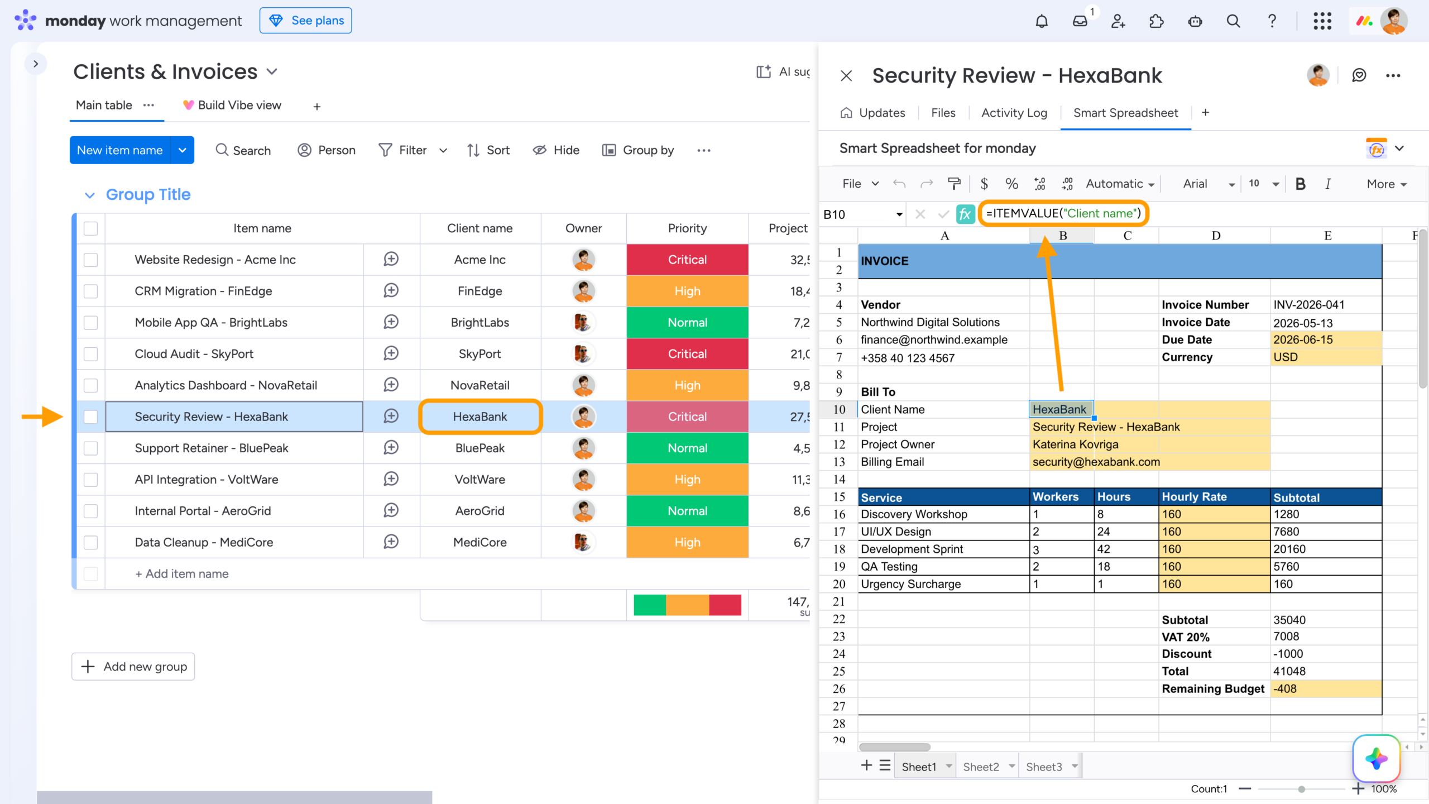Check the Mobile App QA - BrightLabs row

tap(90, 322)
